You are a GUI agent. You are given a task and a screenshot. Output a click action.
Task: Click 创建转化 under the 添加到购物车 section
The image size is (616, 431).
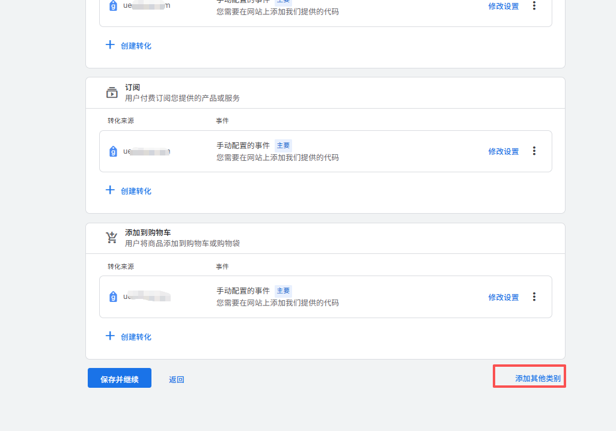coord(129,337)
